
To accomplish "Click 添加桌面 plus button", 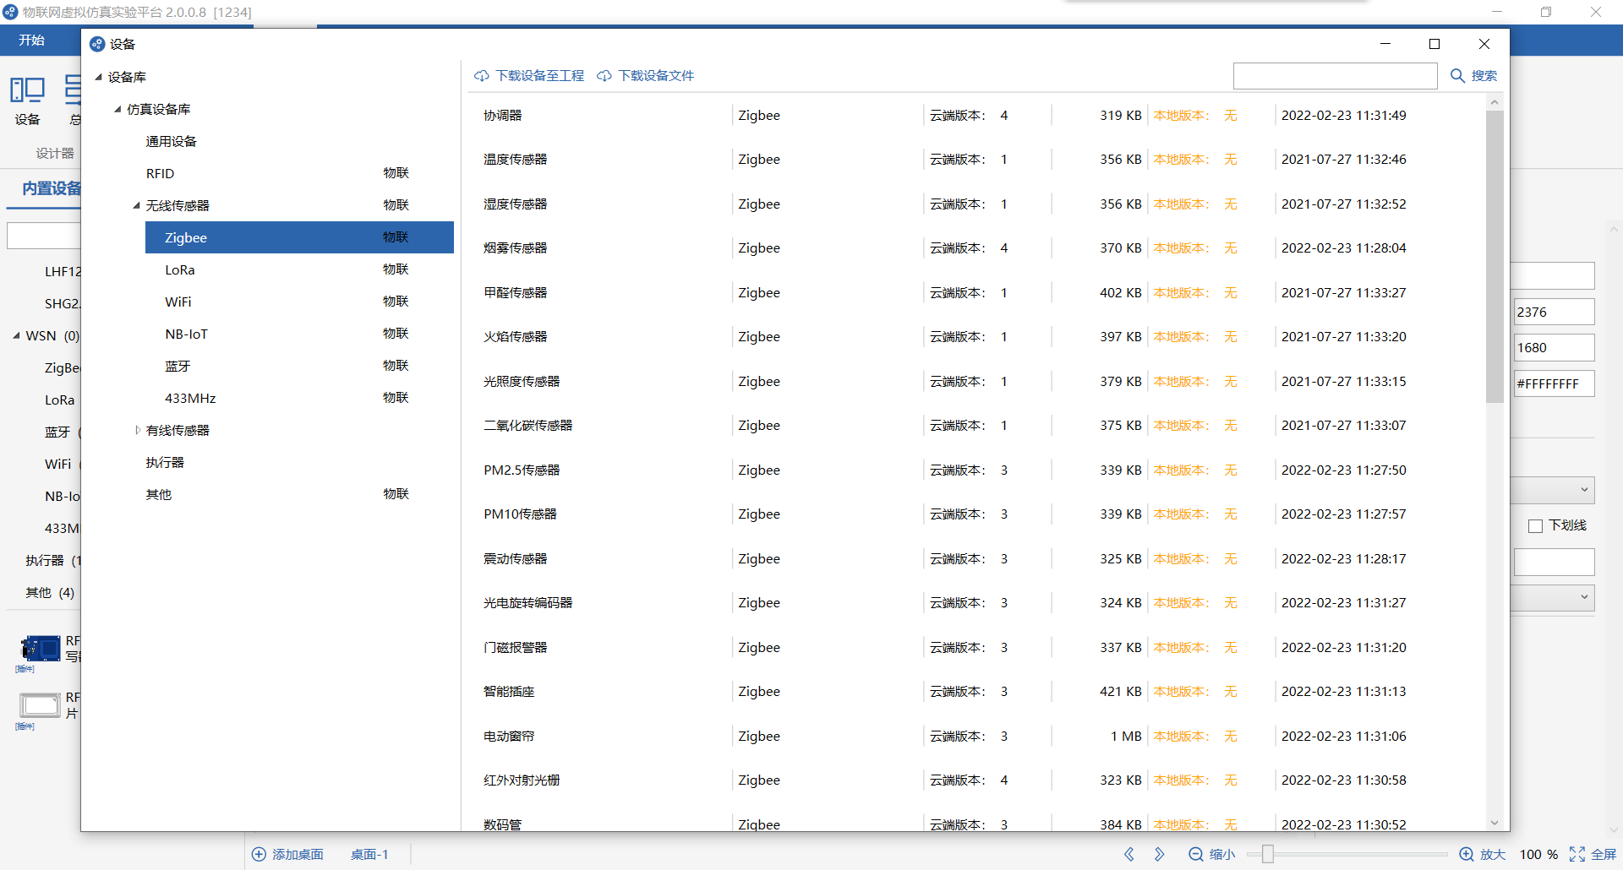I will coord(287,855).
